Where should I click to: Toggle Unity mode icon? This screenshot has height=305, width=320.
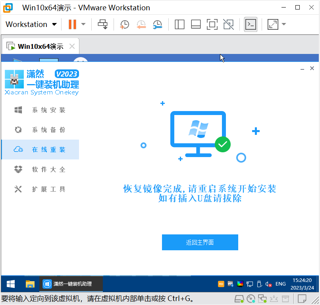228,24
